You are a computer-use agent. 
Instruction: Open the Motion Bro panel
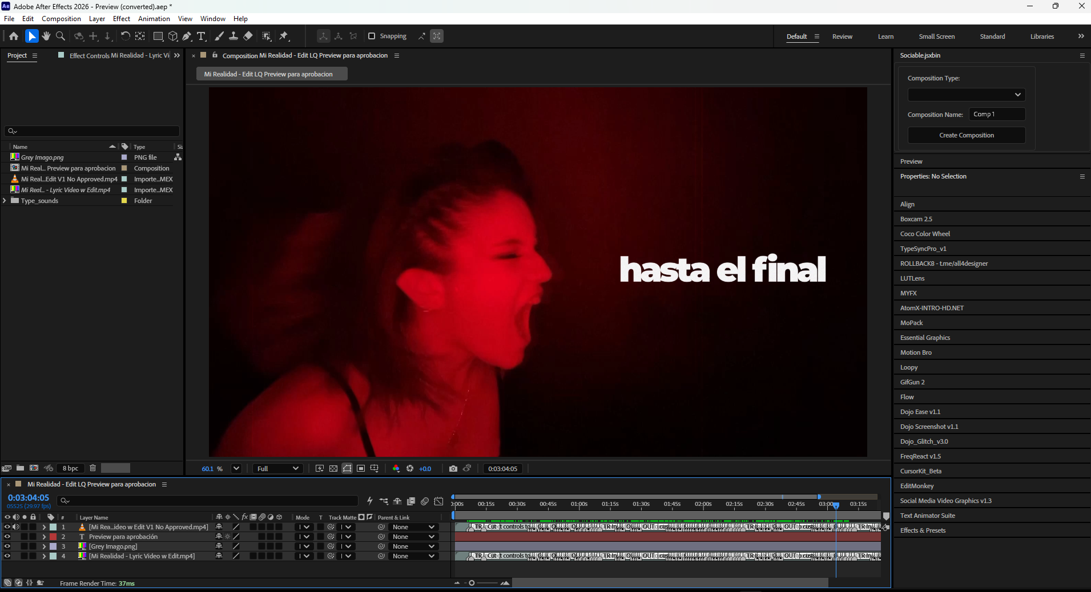click(x=916, y=352)
